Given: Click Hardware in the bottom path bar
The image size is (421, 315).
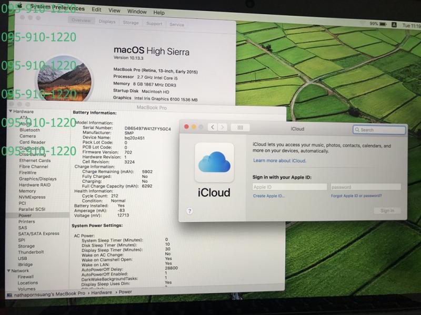Looking at the screenshot, I should (x=102, y=293).
